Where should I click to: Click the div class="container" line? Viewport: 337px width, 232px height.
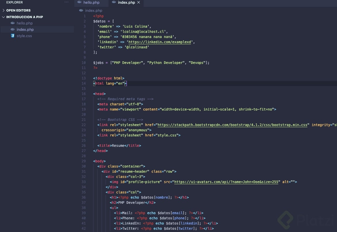[121, 166]
